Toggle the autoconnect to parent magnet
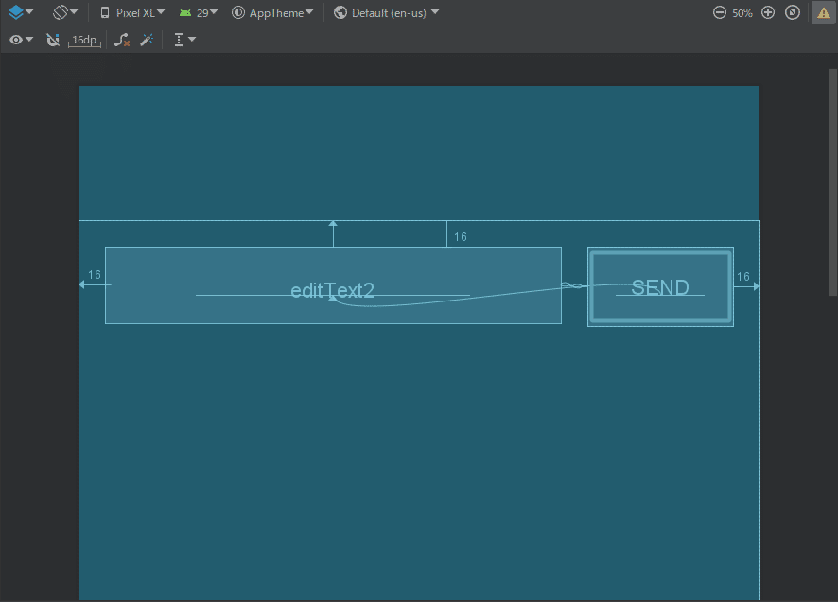The image size is (838, 602). coord(52,40)
